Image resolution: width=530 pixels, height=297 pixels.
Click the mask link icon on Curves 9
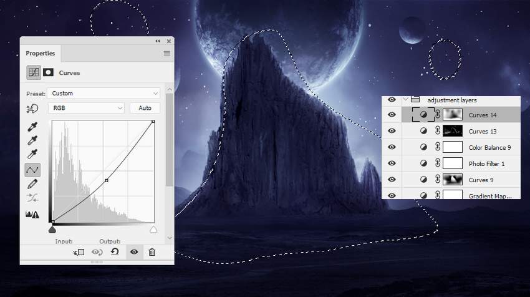(x=437, y=179)
